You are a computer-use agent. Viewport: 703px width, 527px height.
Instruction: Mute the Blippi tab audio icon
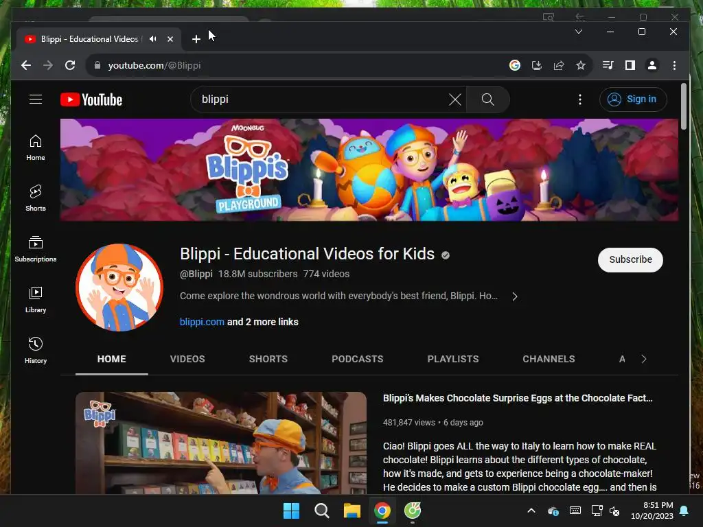(x=153, y=39)
